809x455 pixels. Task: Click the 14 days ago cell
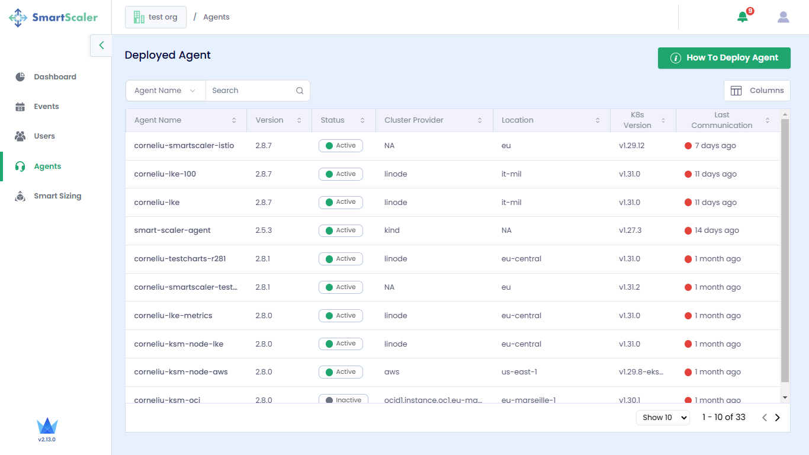(x=717, y=230)
